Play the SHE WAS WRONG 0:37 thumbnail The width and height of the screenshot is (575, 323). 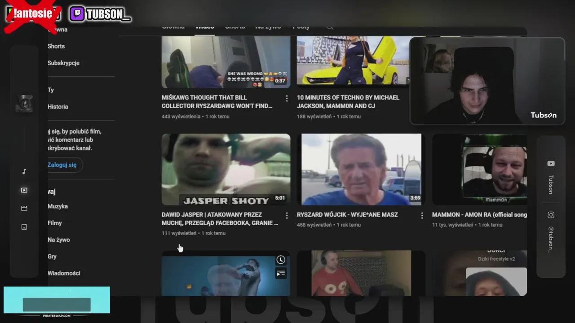226,62
